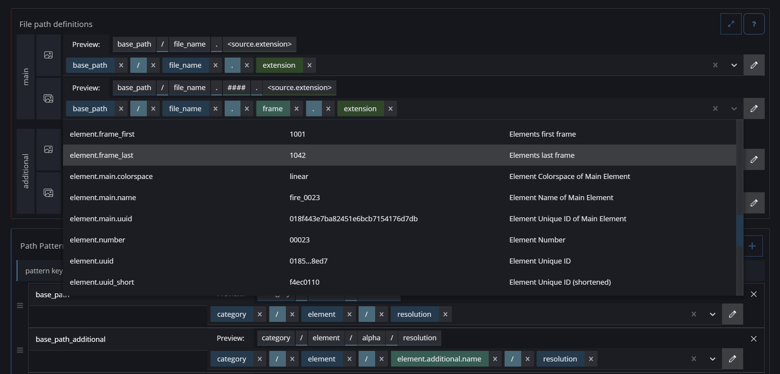Image resolution: width=780 pixels, height=374 pixels.
Task: Pick element.uuid_short entry from dropdown list
Action: click(102, 282)
